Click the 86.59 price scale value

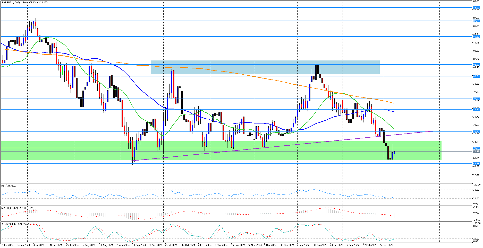coord(476,26)
